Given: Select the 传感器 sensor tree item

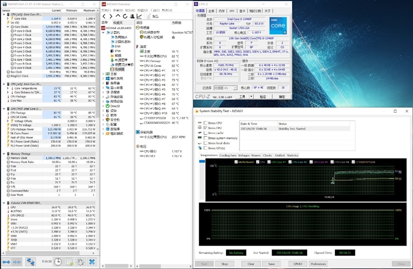Looking at the screenshot, I should [119, 69].
